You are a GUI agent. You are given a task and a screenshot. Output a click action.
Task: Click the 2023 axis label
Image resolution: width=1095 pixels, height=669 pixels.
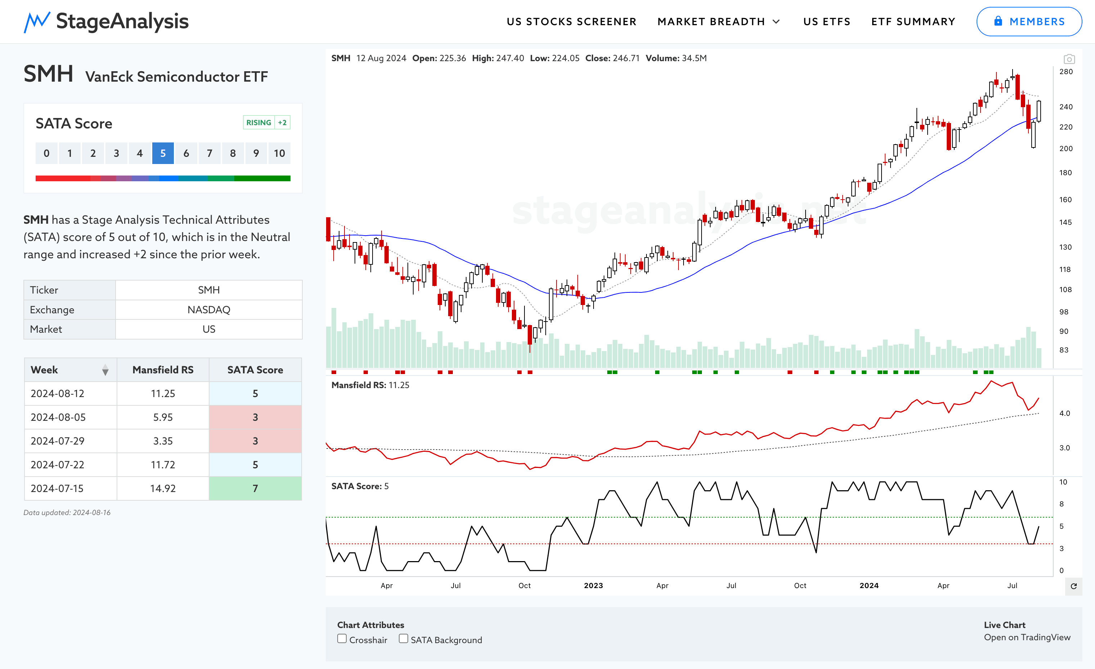593,586
